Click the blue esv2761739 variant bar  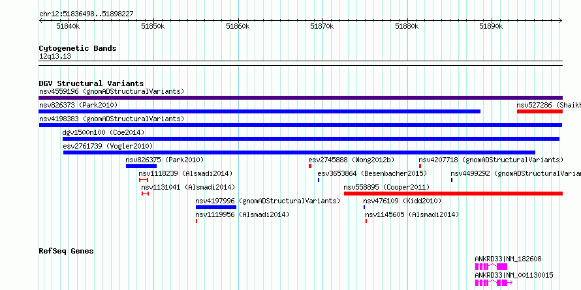click(299, 152)
